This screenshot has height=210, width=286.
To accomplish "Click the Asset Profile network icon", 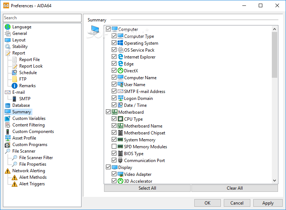I will pyautogui.click(x=8, y=138).
